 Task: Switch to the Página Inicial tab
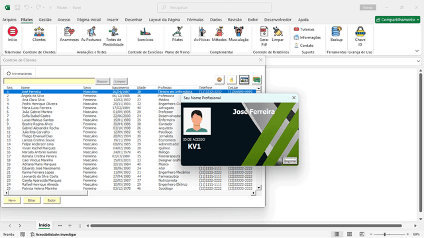coord(89,20)
